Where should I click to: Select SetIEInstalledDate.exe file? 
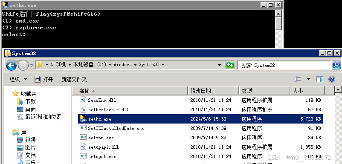[116, 128]
